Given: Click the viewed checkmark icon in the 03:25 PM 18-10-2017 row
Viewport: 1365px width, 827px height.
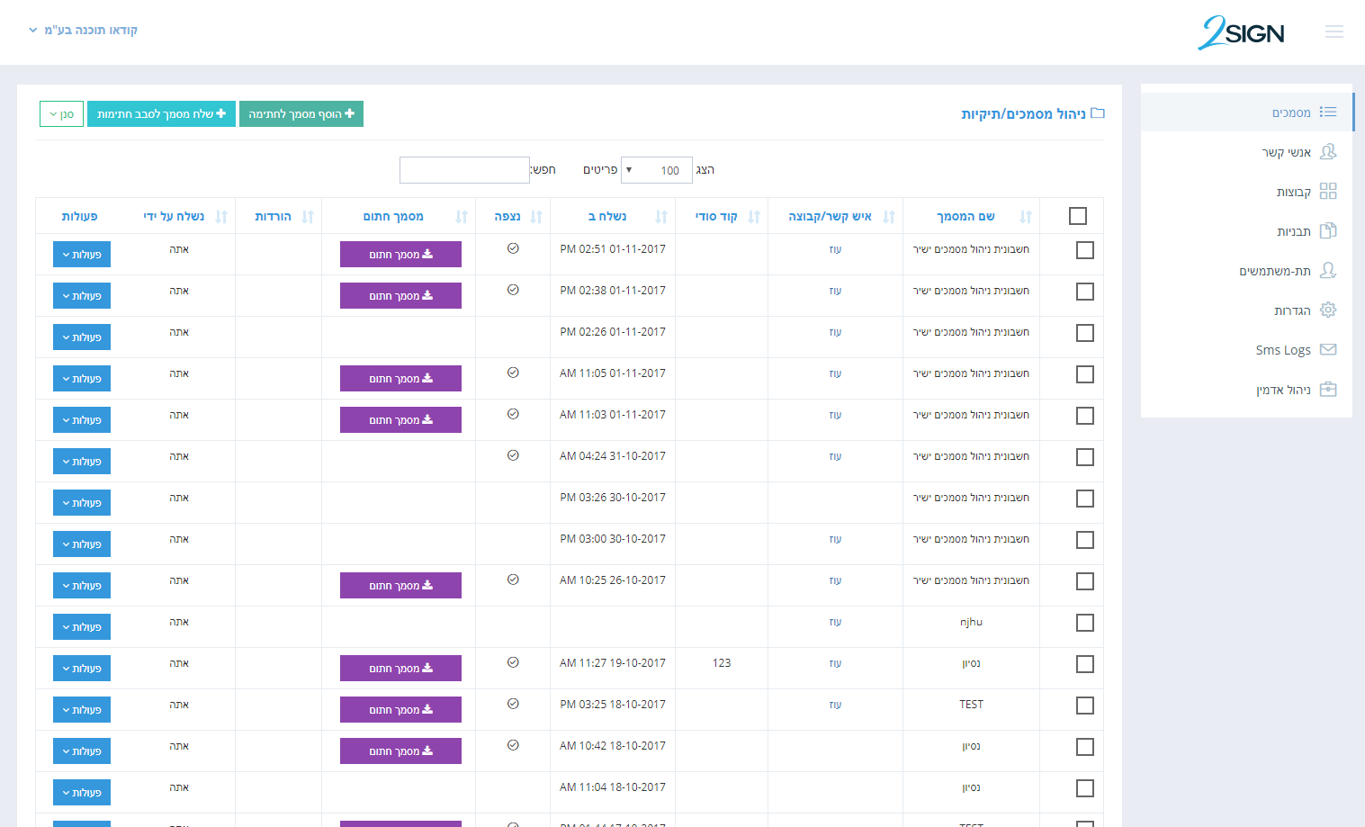Looking at the screenshot, I should point(513,704).
